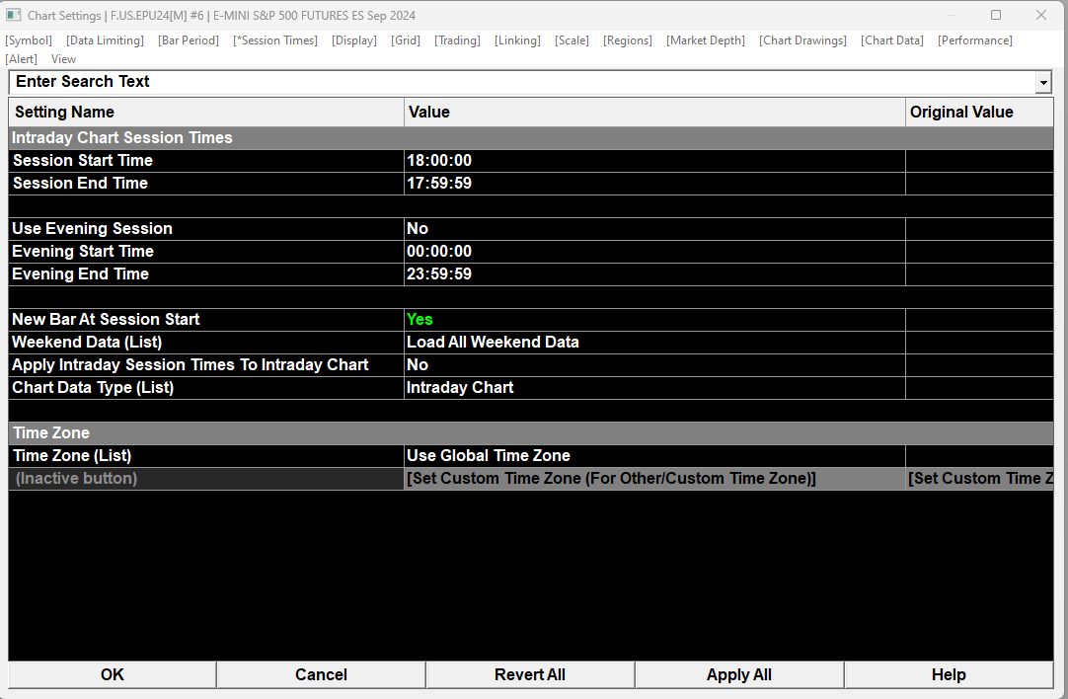Open the Weekend Data list value

pos(654,342)
